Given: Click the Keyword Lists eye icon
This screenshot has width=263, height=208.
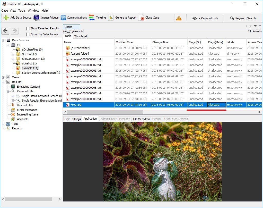Looking at the screenshot, I should (x=195, y=18).
